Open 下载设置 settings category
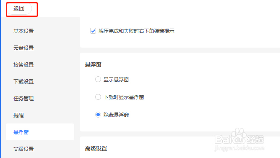 (24, 81)
